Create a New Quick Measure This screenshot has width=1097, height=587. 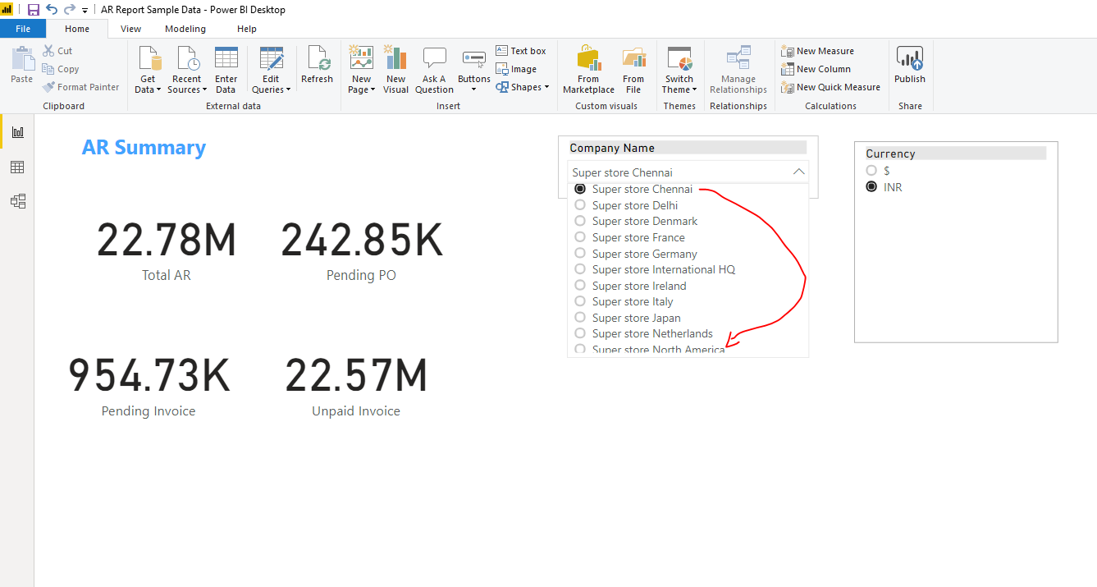click(x=830, y=87)
